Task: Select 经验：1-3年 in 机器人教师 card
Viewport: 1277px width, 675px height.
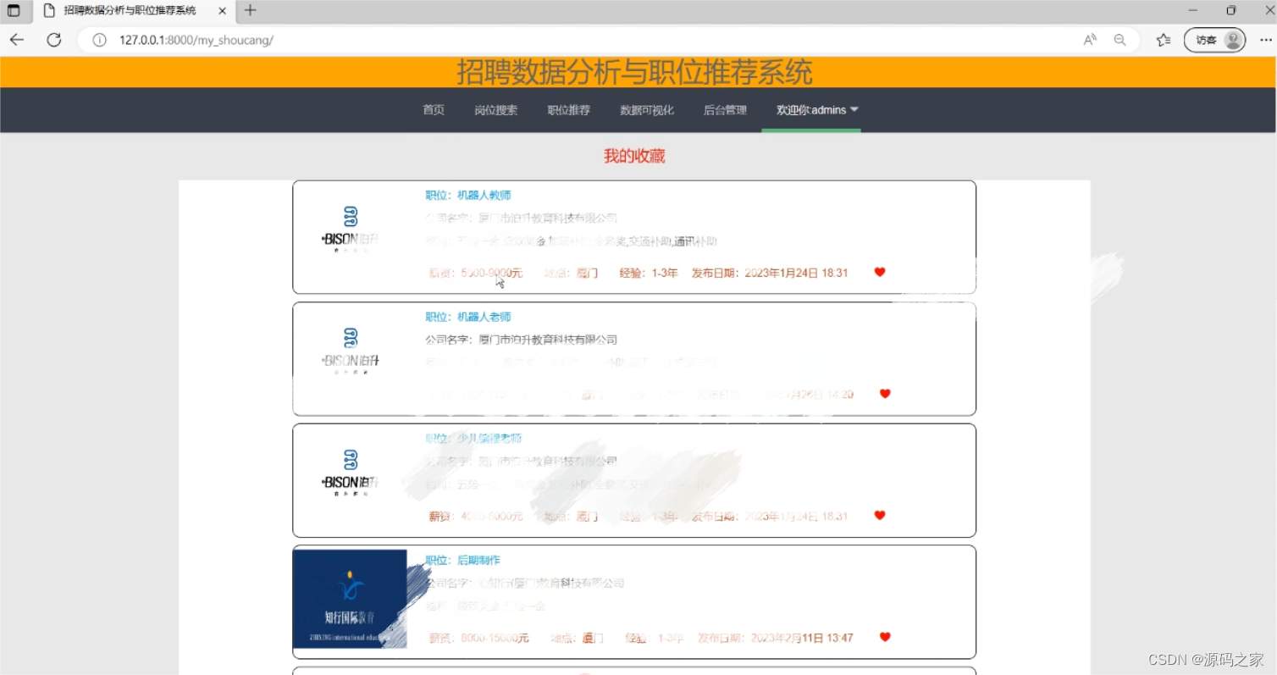Action: pos(649,273)
